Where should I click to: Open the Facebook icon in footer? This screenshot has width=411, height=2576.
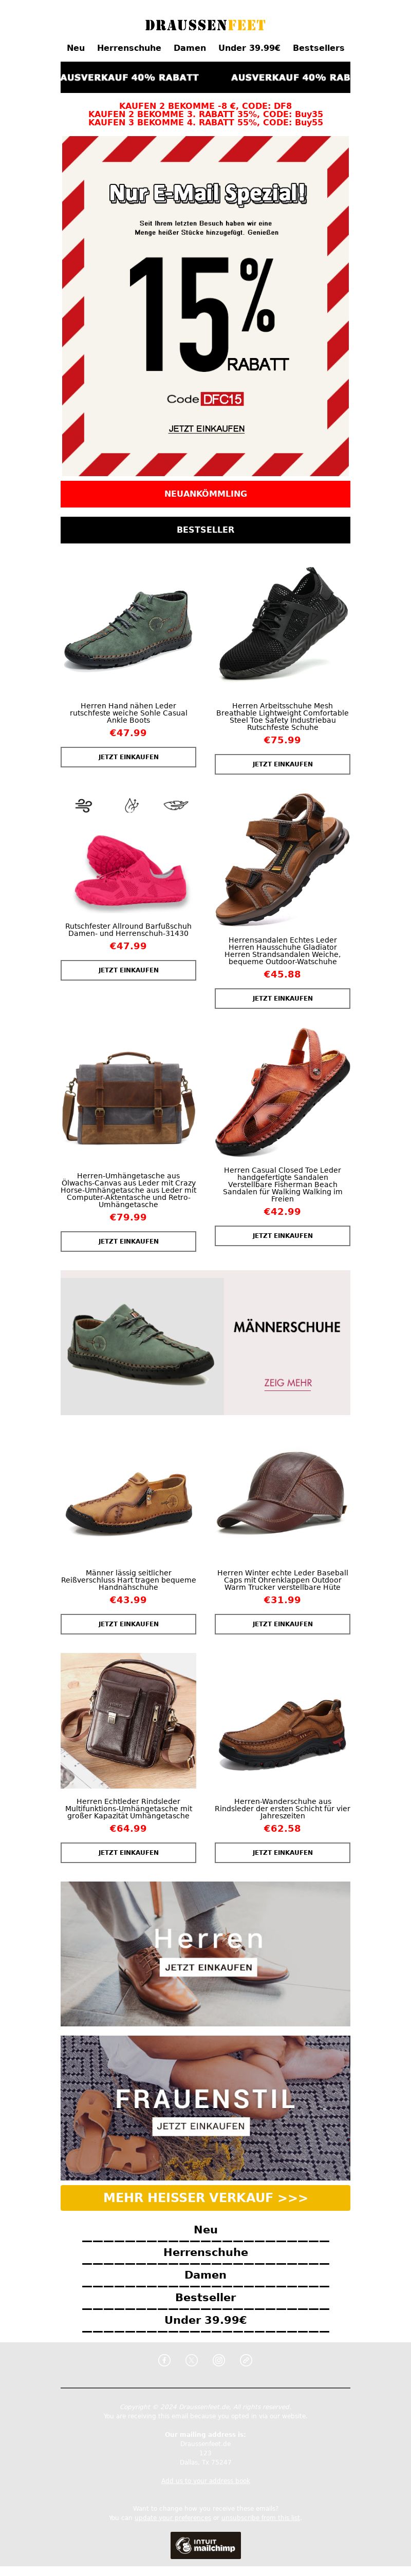(x=165, y=2360)
